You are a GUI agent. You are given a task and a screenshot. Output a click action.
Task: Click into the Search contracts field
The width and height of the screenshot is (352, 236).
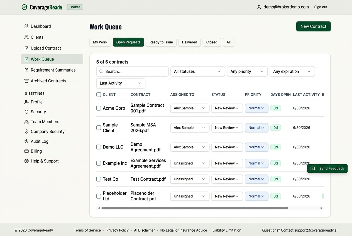coord(132,72)
